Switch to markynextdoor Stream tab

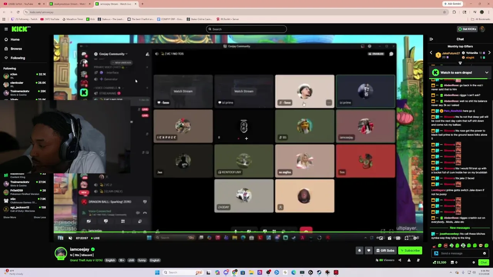click(x=69, y=4)
